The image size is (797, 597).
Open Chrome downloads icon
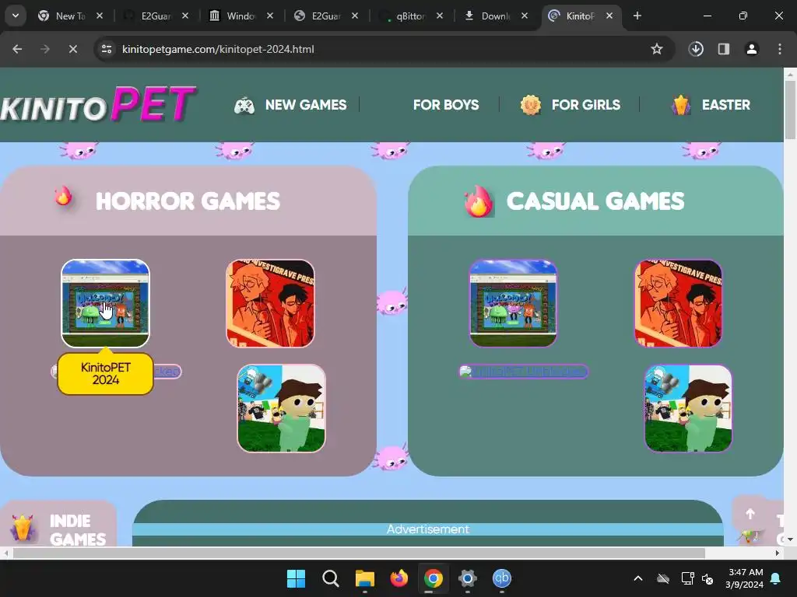(x=696, y=49)
